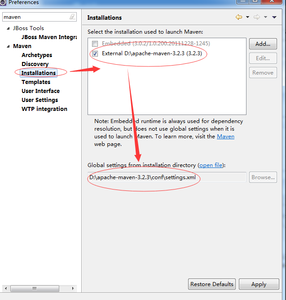This screenshot has width=286, height=300.
Task: Open the Discovery preferences page
Action: click(x=35, y=64)
